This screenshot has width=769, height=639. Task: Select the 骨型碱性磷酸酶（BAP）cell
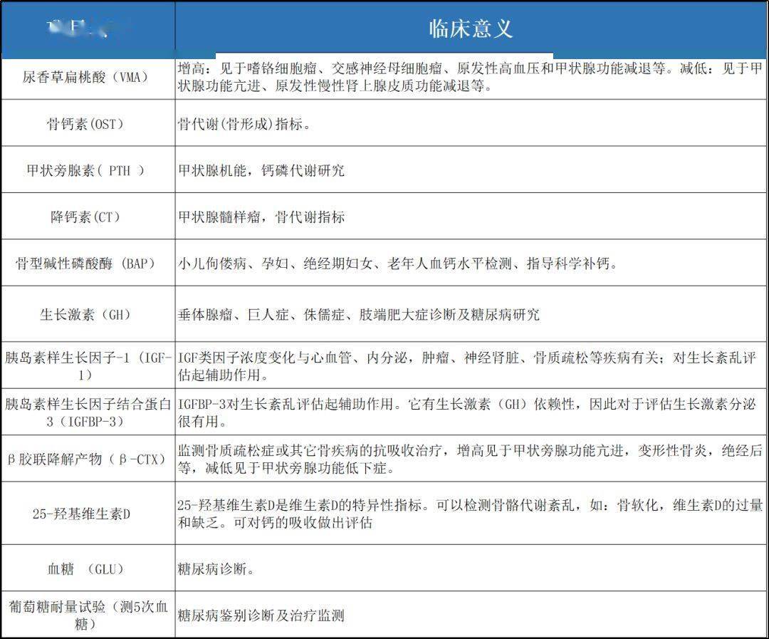(88, 263)
